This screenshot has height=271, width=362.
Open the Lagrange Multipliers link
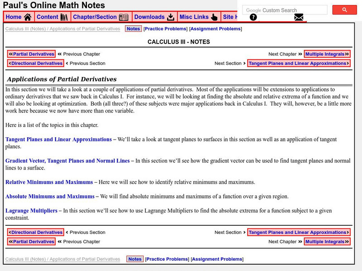pyautogui.click(x=31, y=211)
